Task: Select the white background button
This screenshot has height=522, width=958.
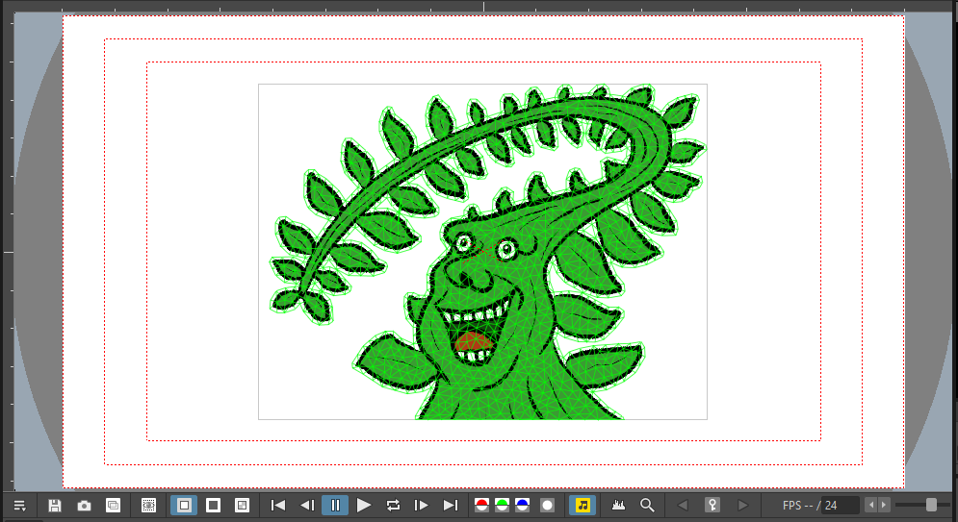Action: pyautogui.click(x=184, y=506)
